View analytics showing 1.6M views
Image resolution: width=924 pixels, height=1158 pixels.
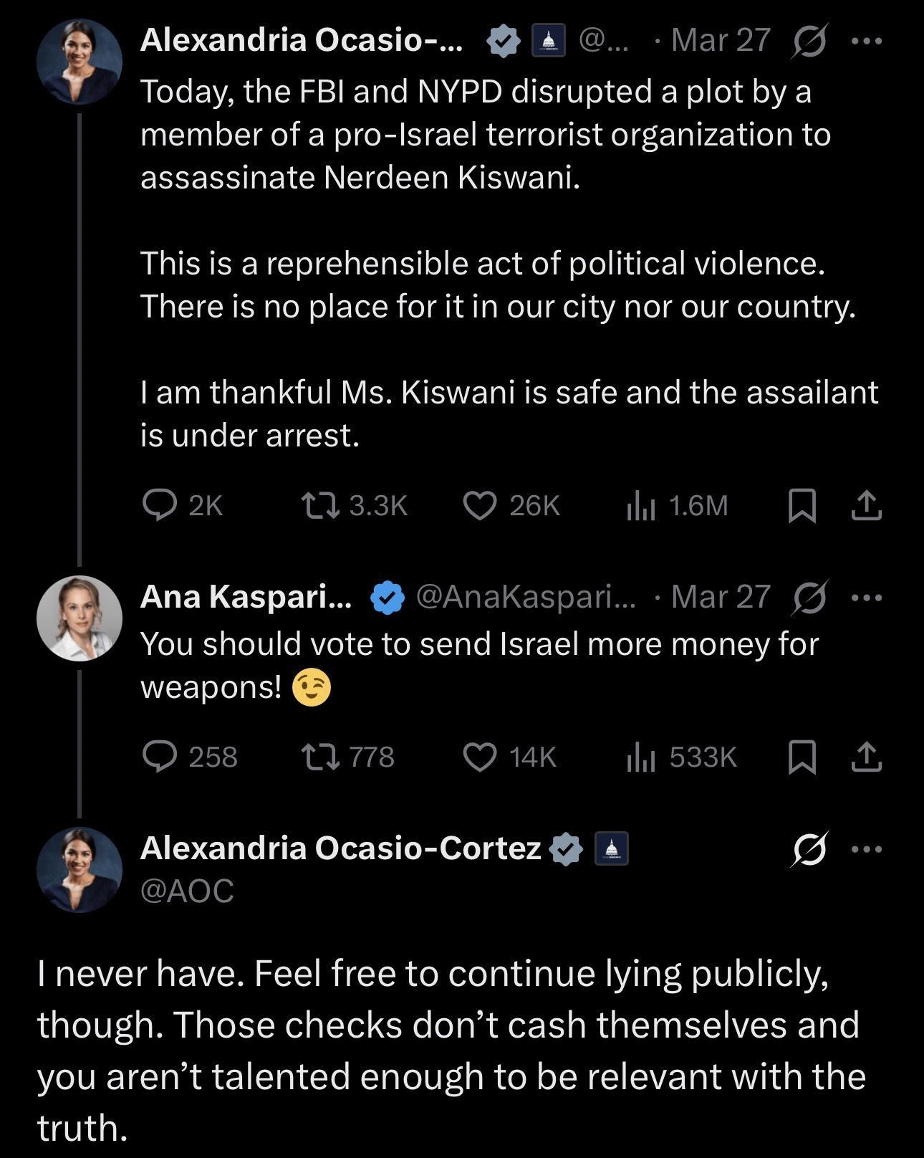click(641, 505)
